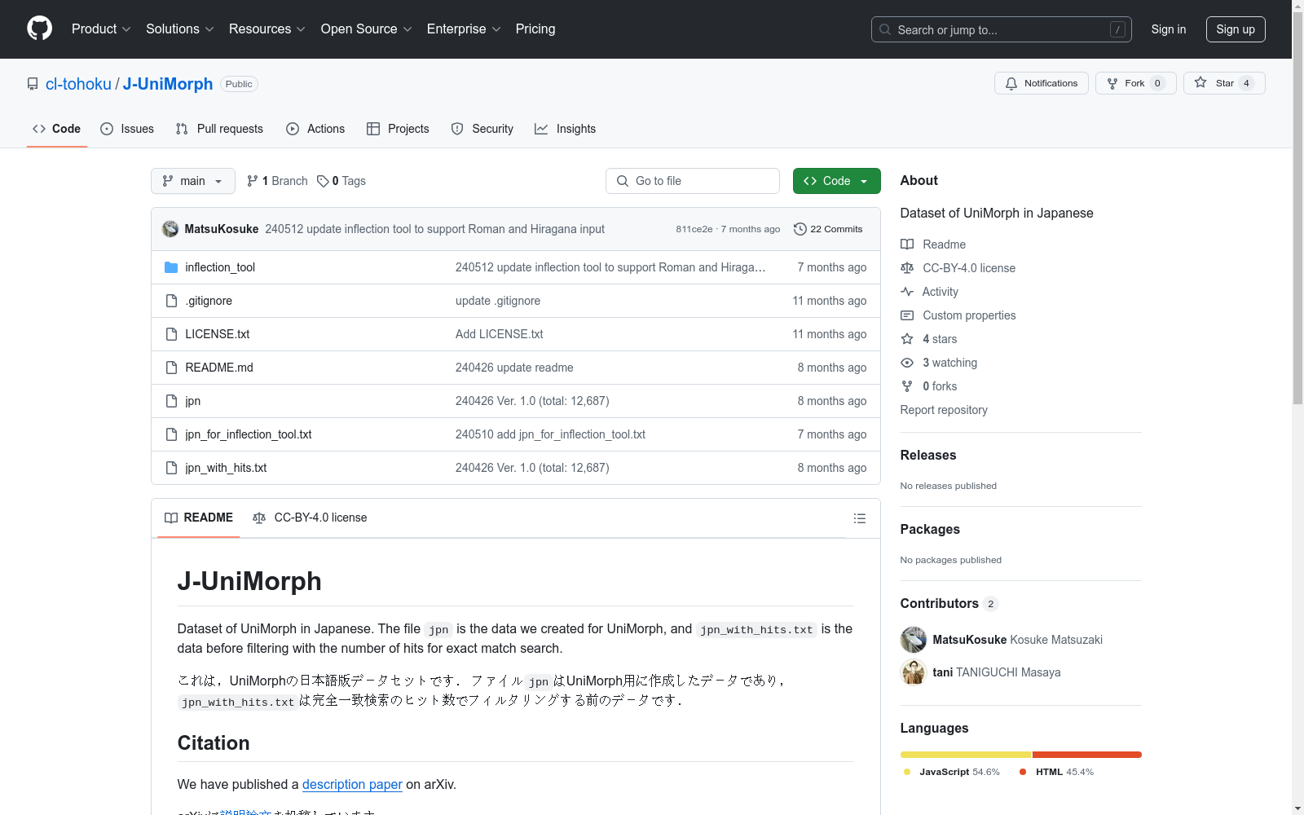Click the file icon beside README.md

[171, 368]
